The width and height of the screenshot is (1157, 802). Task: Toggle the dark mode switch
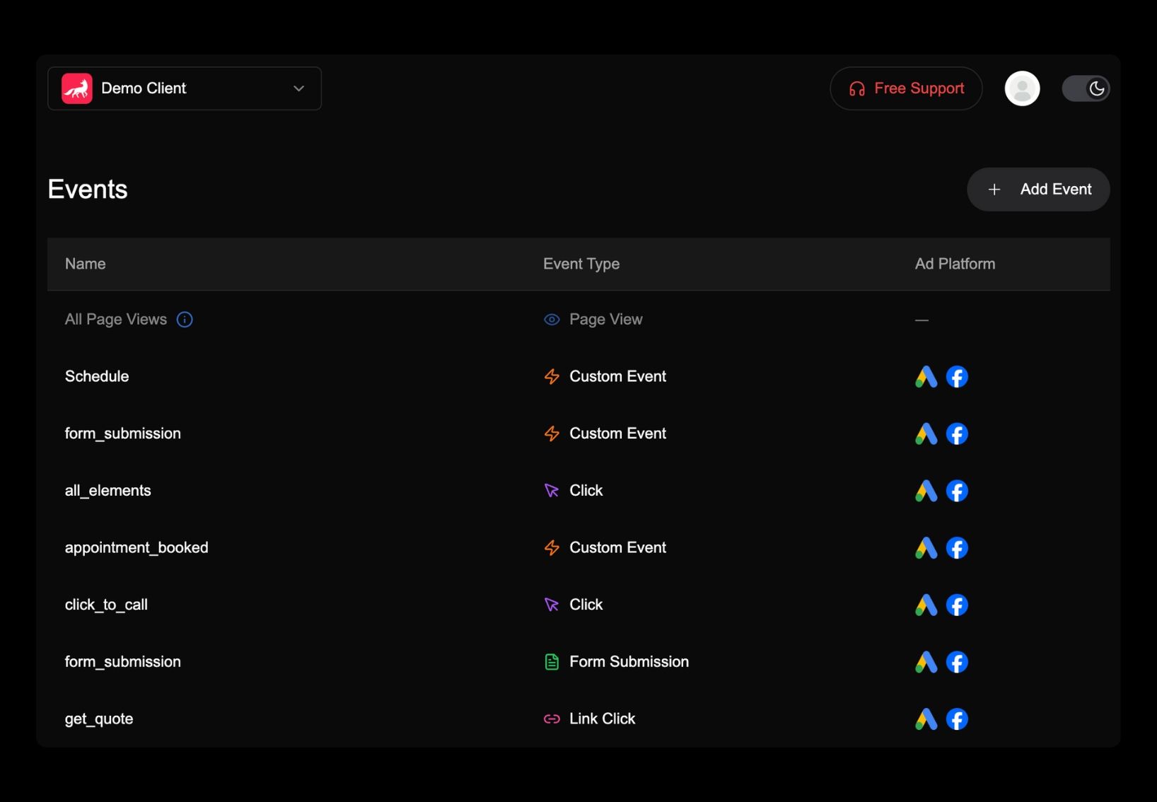[x=1086, y=88]
